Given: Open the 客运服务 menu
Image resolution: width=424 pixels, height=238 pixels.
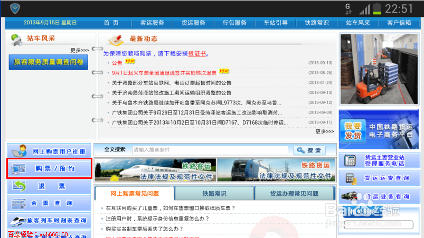Looking at the screenshot, I should coord(152,23).
